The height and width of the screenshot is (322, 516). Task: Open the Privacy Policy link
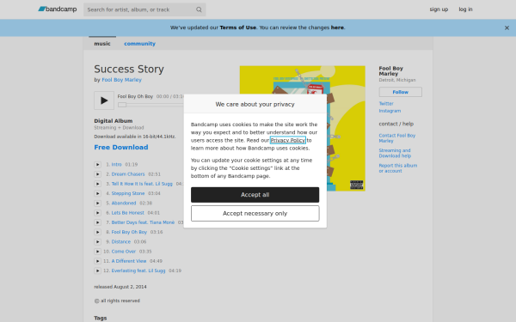point(288,140)
